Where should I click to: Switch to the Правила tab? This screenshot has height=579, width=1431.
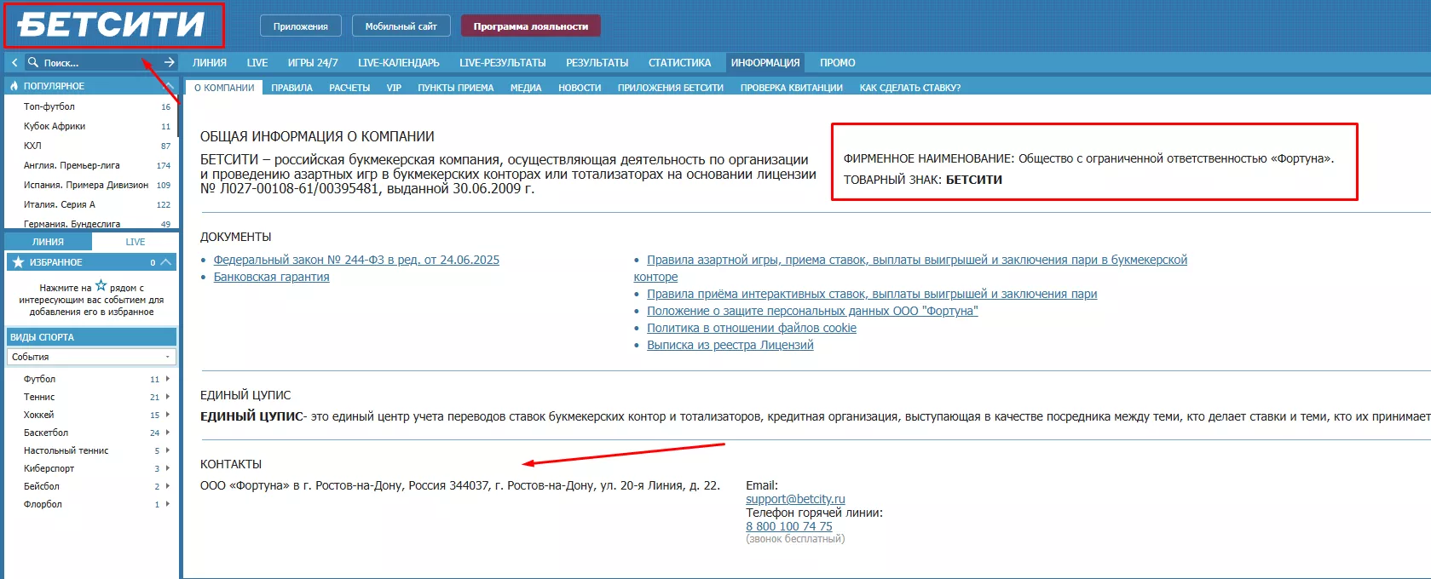(291, 88)
